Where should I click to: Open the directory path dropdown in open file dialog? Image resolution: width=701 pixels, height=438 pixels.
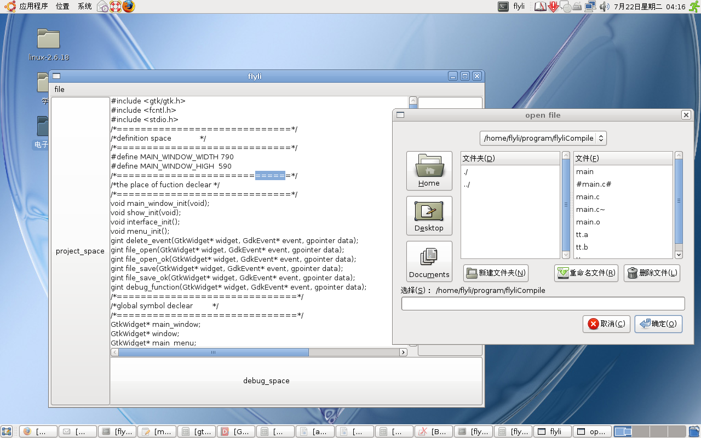543,138
